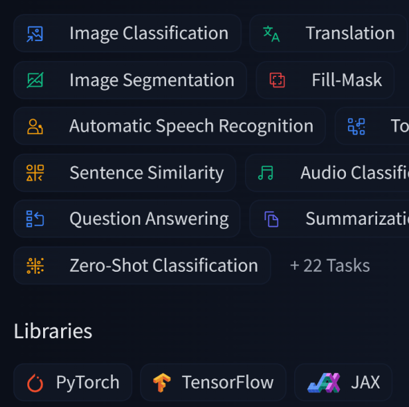Click the TensorFlow logo icon
Image resolution: width=409 pixels, height=407 pixels.
point(161,382)
